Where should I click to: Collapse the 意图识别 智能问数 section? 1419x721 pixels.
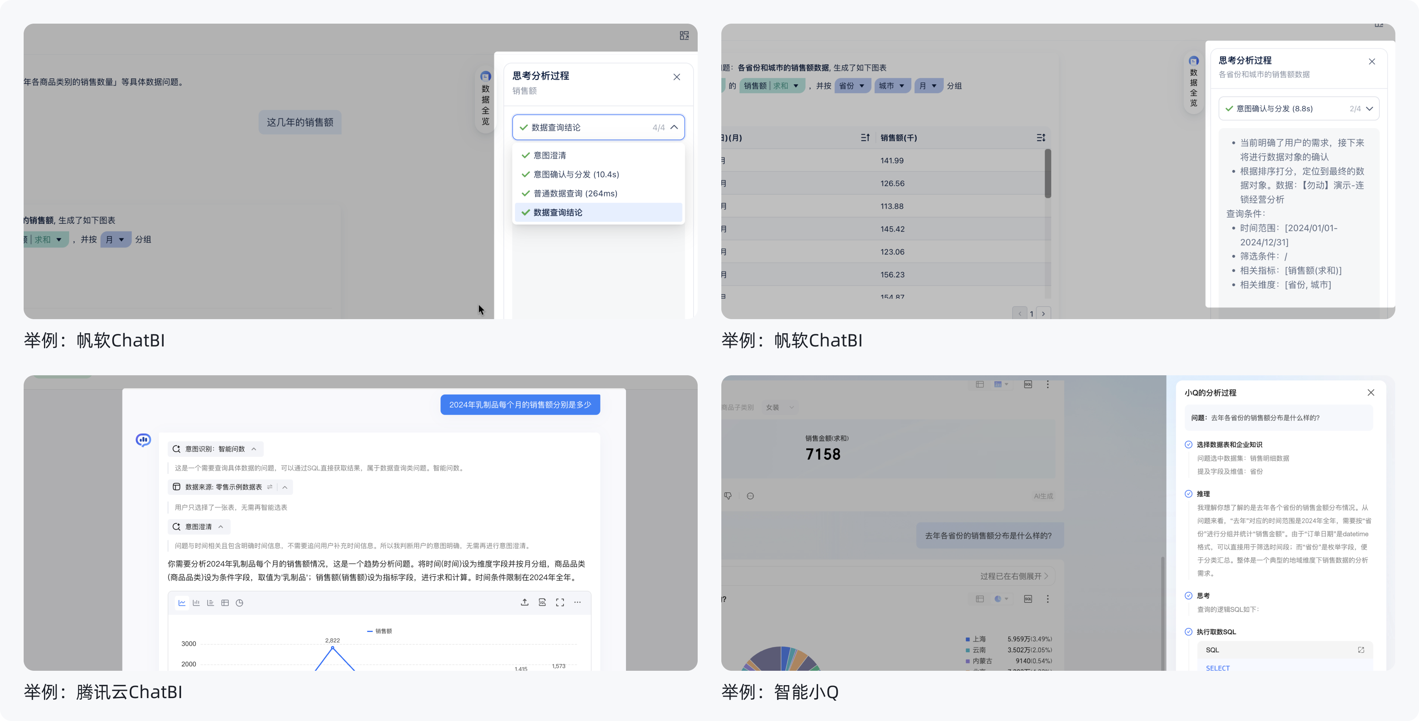coord(255,449)
